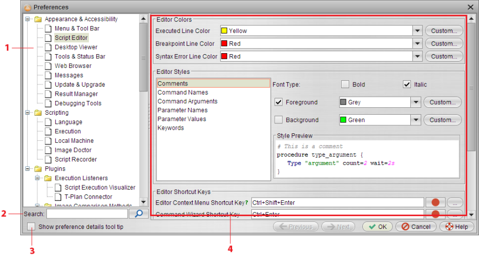Collapse the Appearance & Accessibility tree node
This screenshot has height=256, width=479.
[28, 19]
